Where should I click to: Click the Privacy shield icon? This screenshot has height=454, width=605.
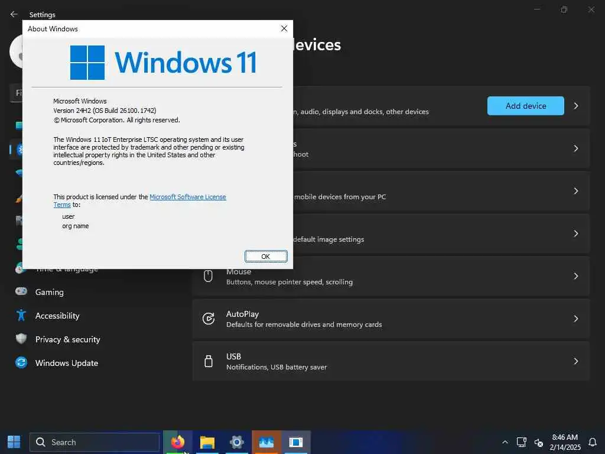click(21, 339)
